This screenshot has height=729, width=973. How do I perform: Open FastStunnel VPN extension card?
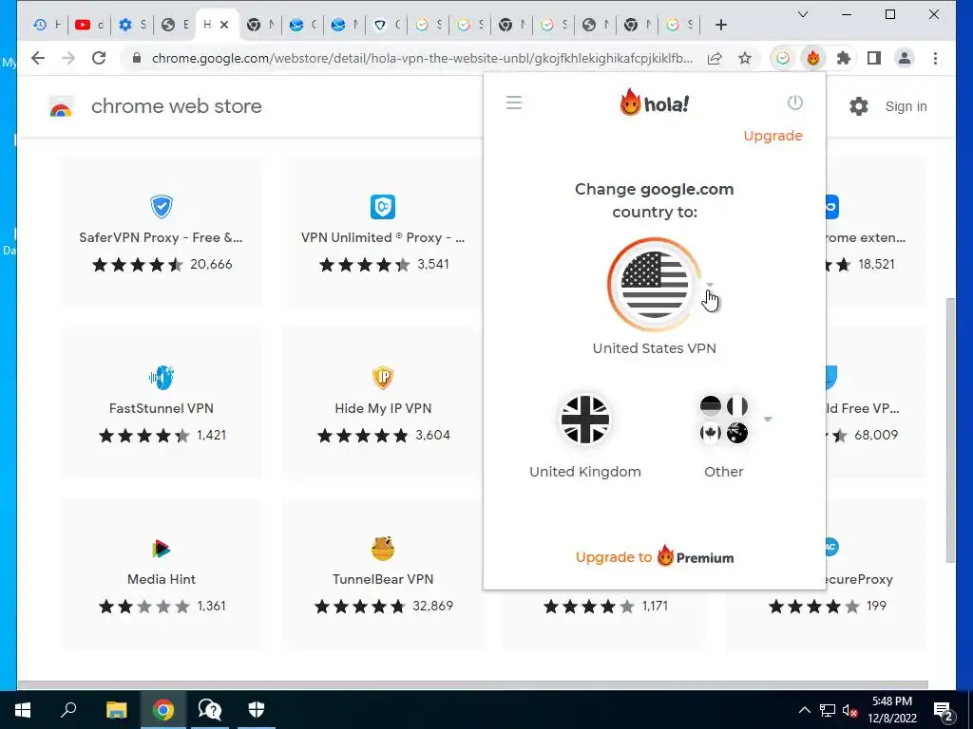coord(162,402)
